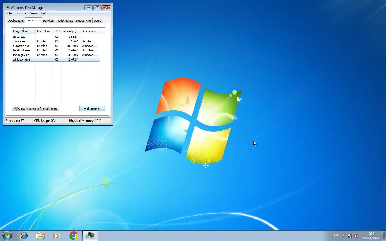Select the taskhost.exe process row

(56, 50)
